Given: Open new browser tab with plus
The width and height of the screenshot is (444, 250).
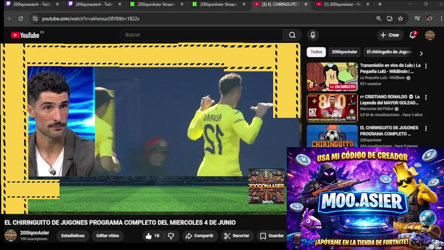Looking at the screenshot, I should tap(380, 4).
